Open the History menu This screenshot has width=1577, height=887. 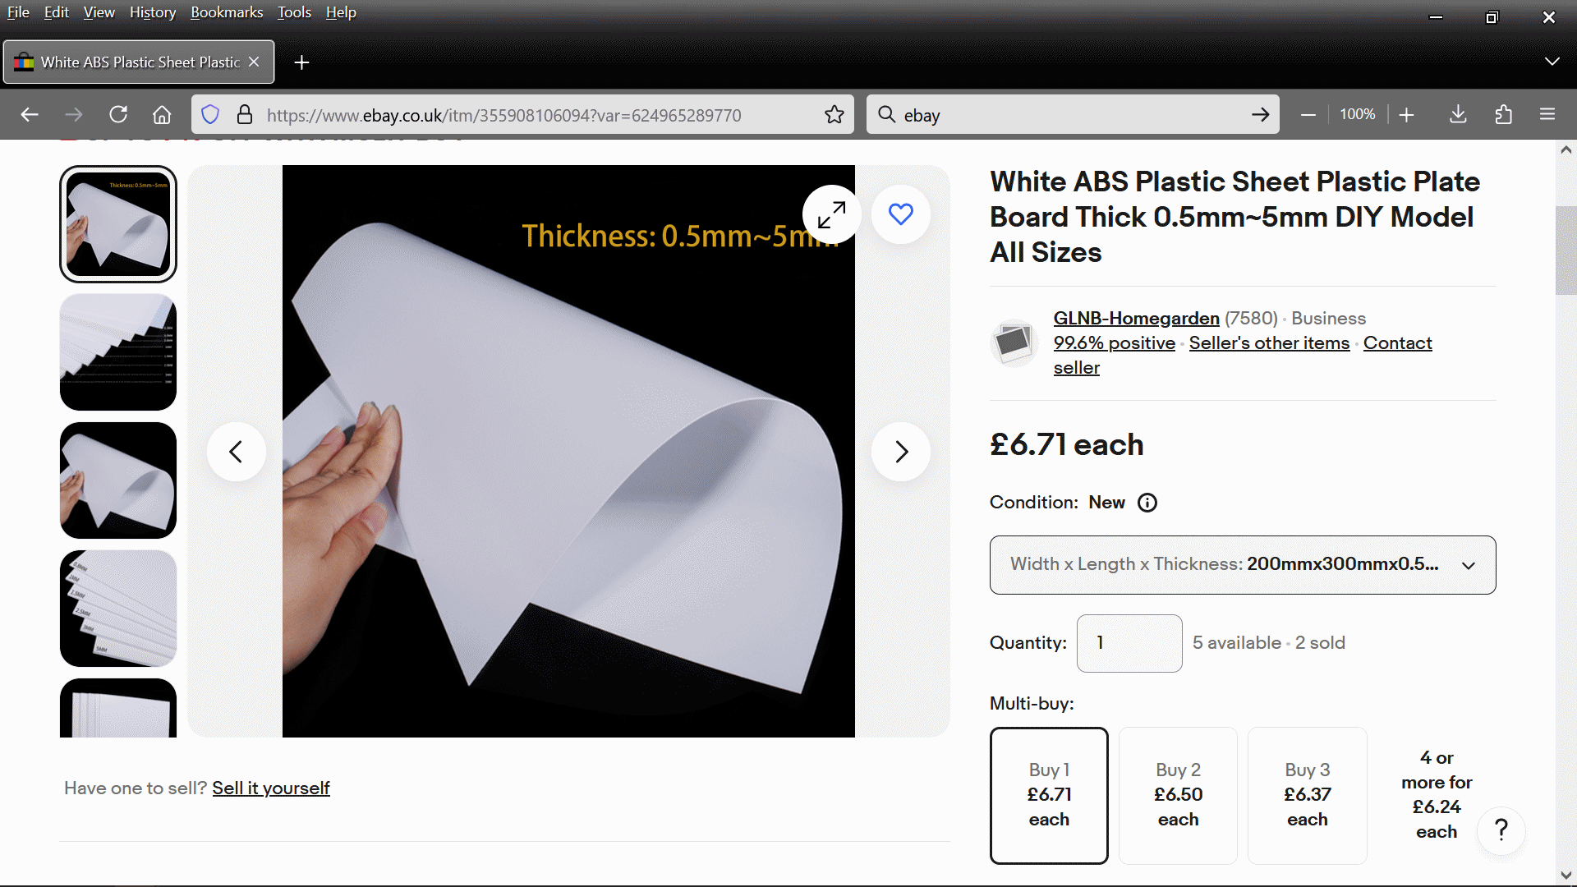[153, 12]
